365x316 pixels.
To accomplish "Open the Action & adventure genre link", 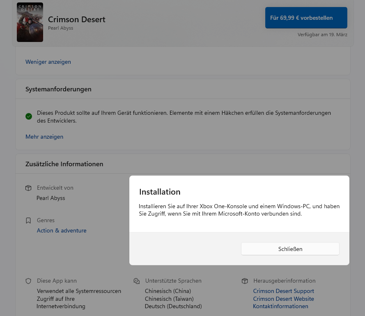I will point(62,230).
